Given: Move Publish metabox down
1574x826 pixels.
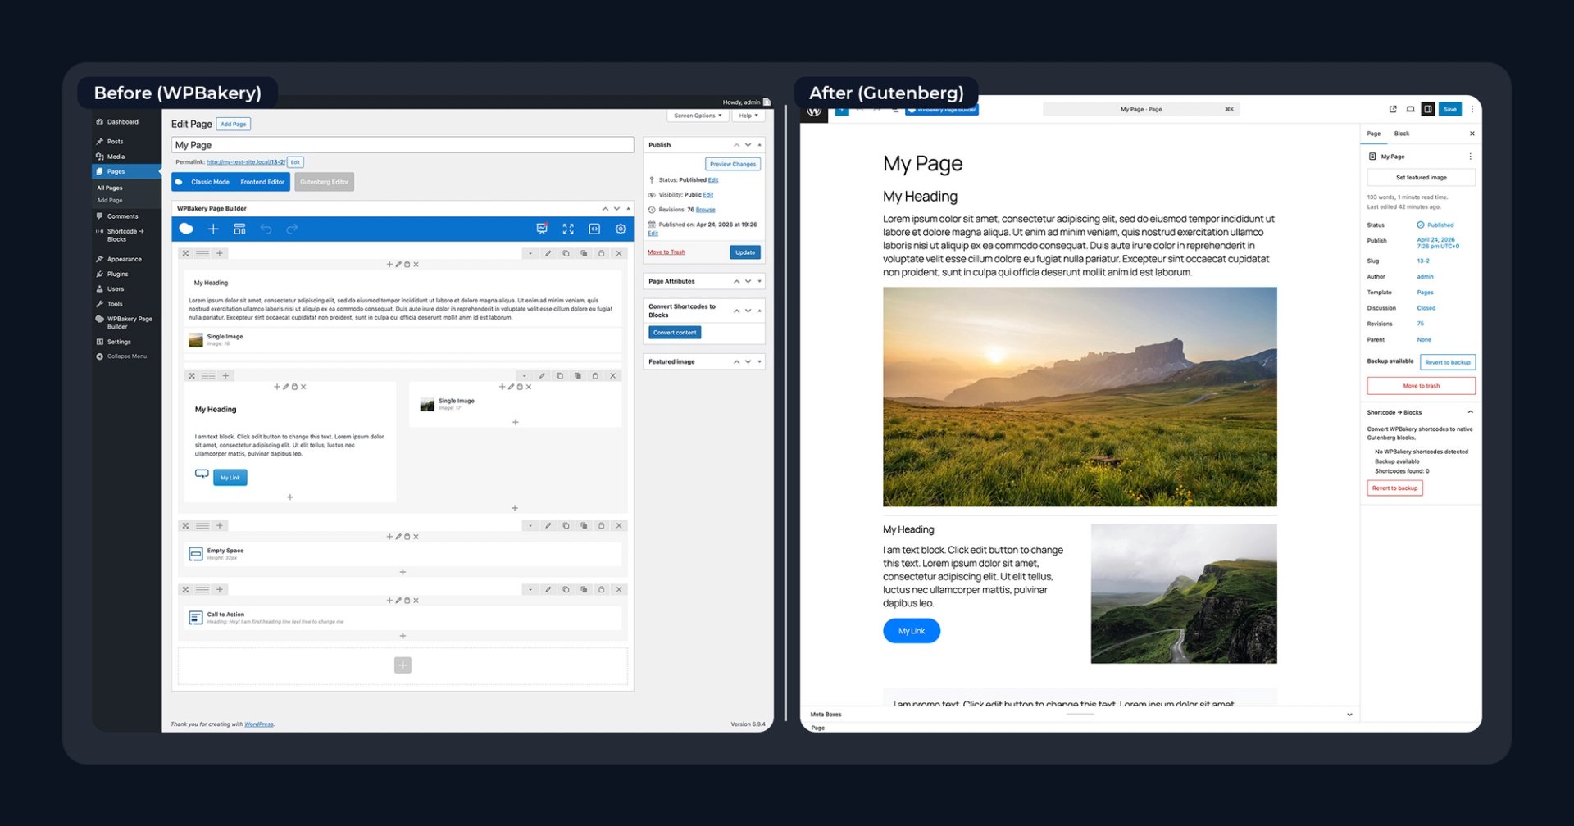Looking at the screenshot, I should [x=748, y=144].
